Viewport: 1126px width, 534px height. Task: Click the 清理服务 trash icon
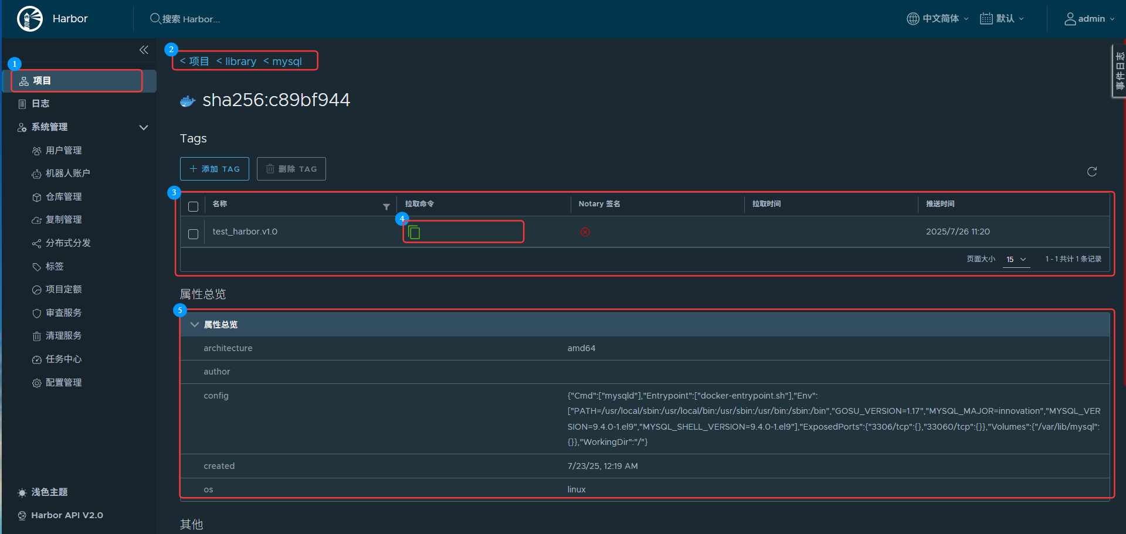point(36,336)
